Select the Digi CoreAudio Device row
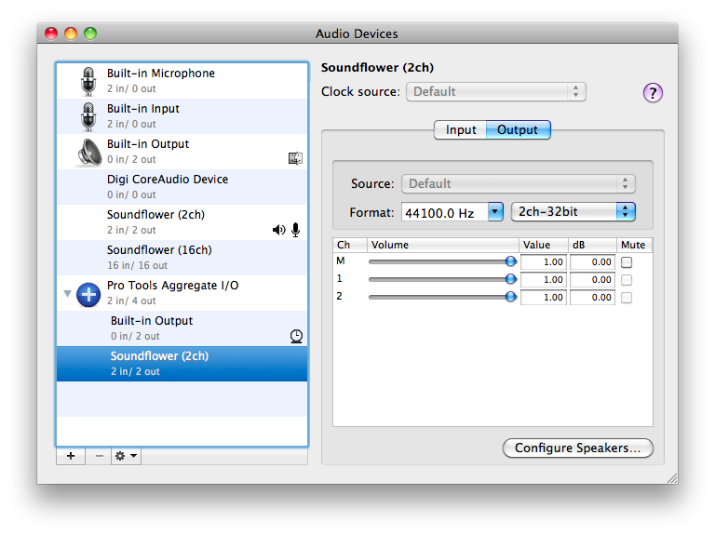Screen dimensions: 715x535 (182, 187)
